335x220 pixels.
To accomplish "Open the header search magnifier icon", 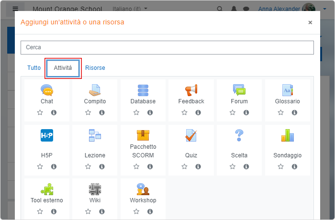I will pos(219,9).
